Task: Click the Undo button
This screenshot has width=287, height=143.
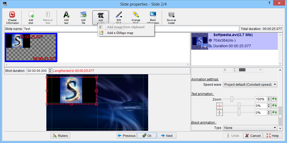Action: click(x=233, y=136)
